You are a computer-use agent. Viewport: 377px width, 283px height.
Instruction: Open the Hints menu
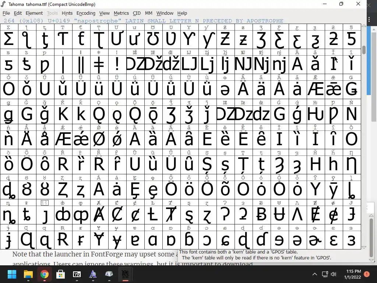click(67, 13)
